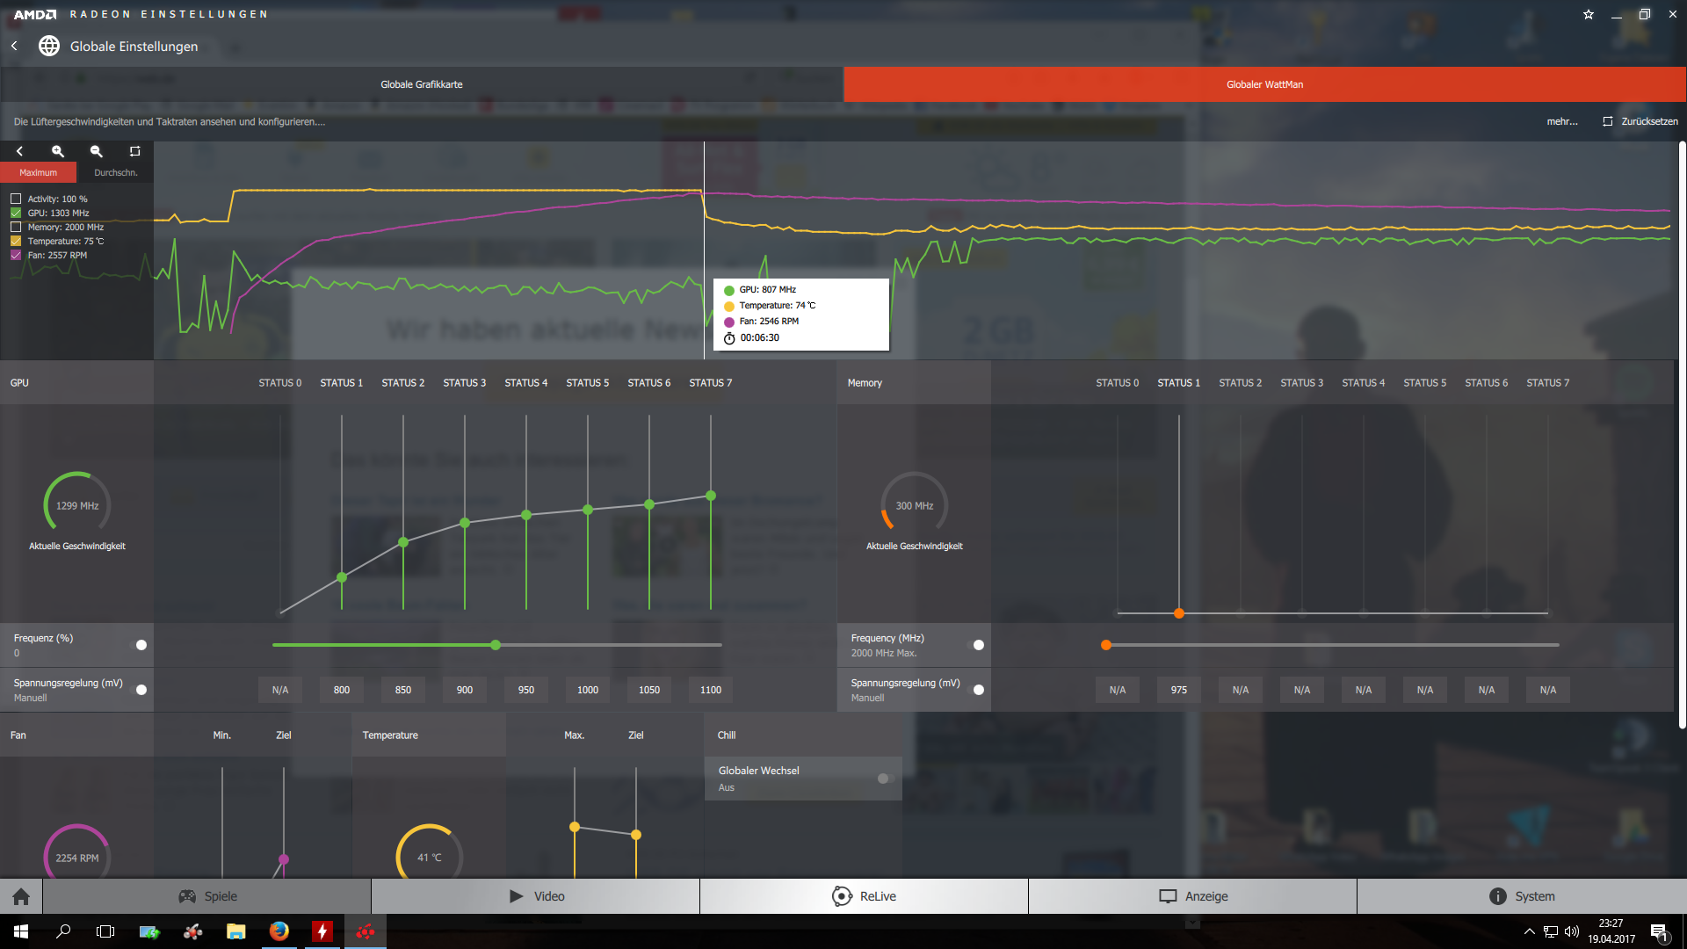The height and width of the screenshot is (949, 1687).
Task: Go back using the header back arrow
Action: pos(14,46)
